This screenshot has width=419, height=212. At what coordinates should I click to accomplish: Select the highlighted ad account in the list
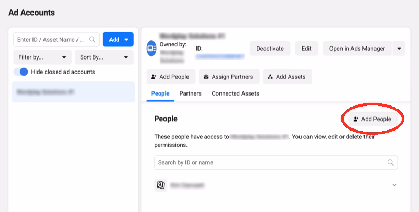[73, 92]
